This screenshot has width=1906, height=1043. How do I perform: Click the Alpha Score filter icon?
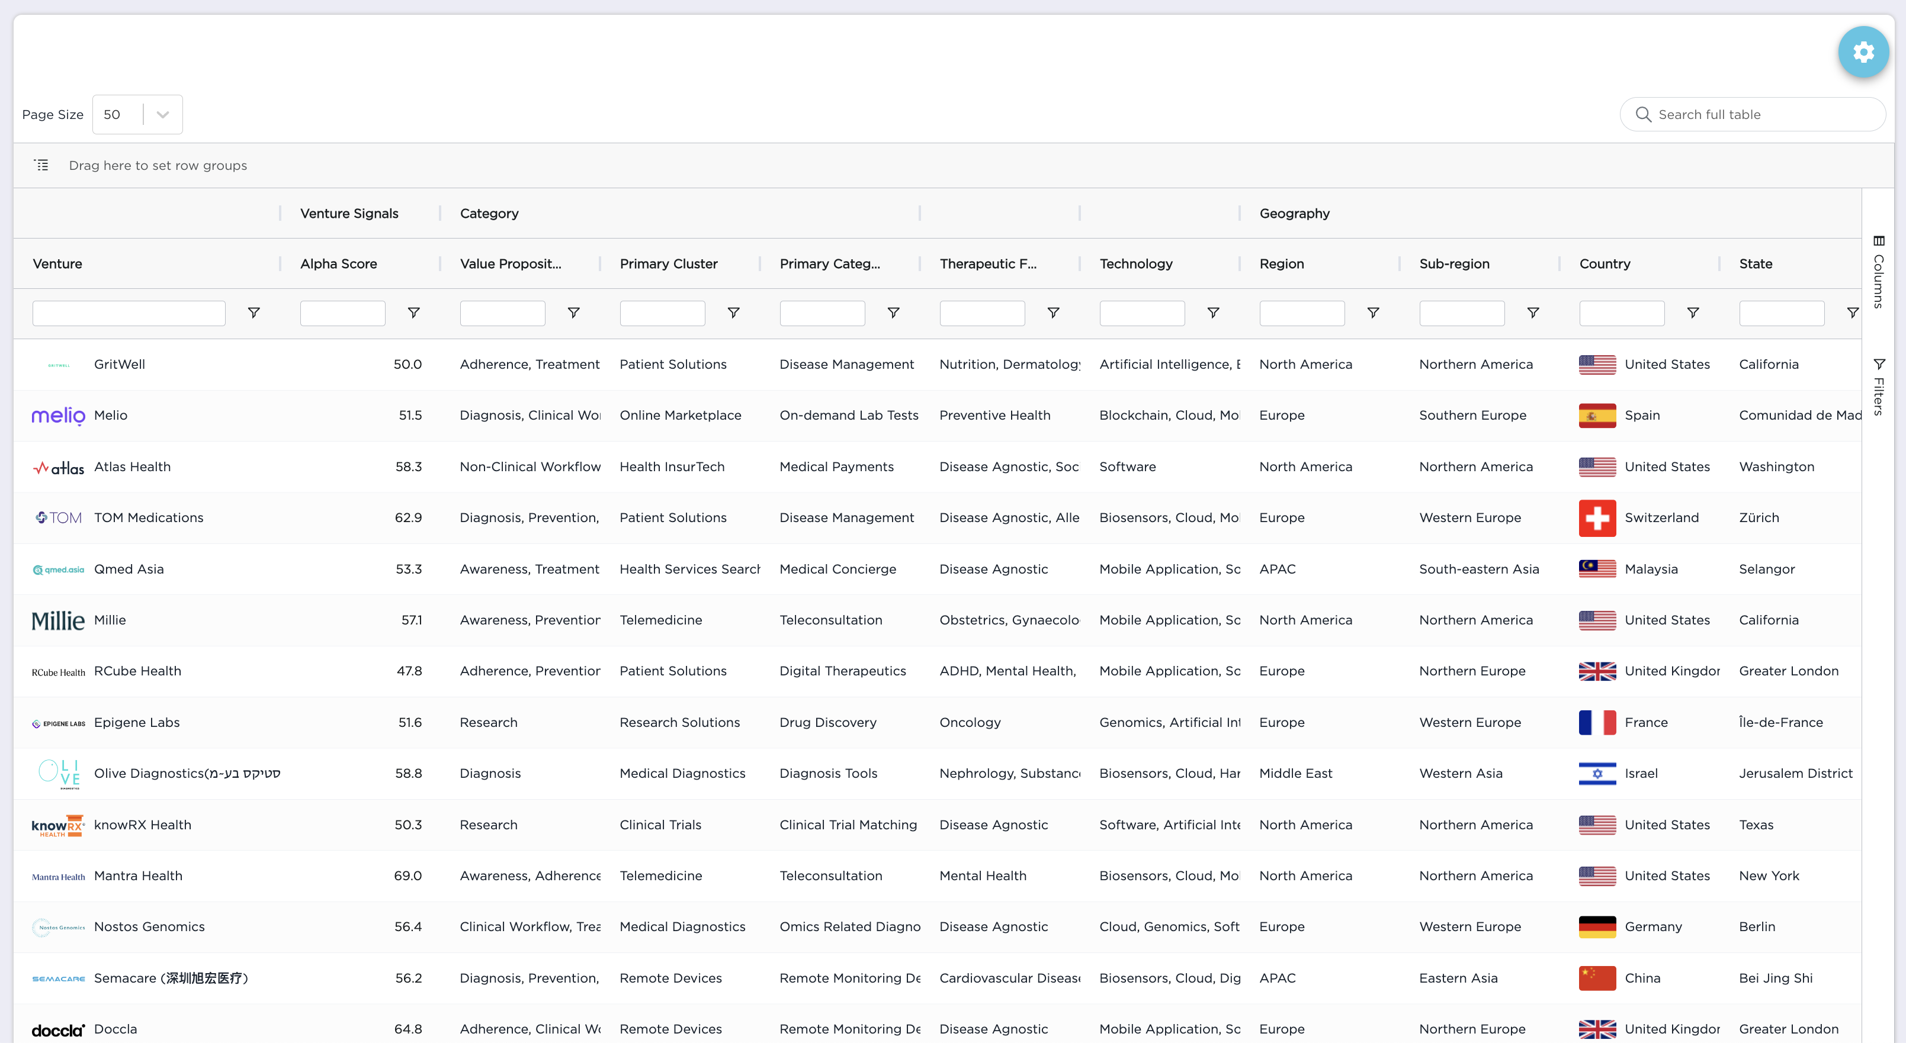pos(413,313)
